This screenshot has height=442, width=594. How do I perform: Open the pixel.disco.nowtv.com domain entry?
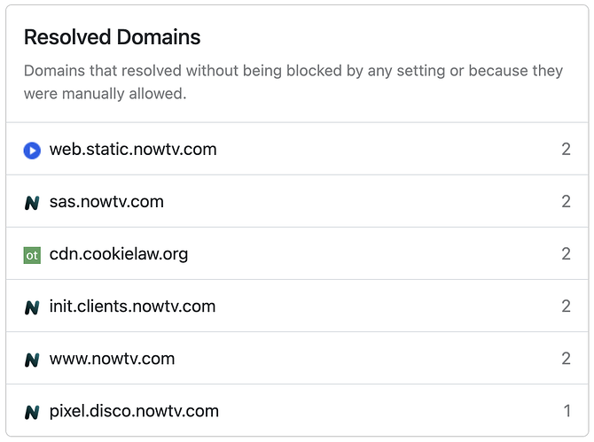click(134, 411)
